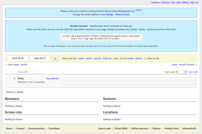Click the Y-axis scale stepper arrows
Screen dimensions: 202x134
(186, 72)
